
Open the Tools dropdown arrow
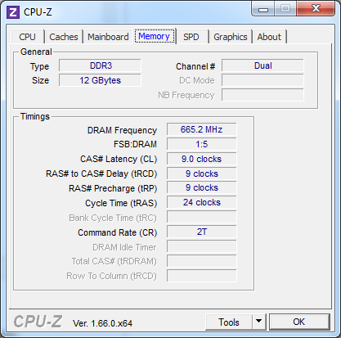coord(259,322)
